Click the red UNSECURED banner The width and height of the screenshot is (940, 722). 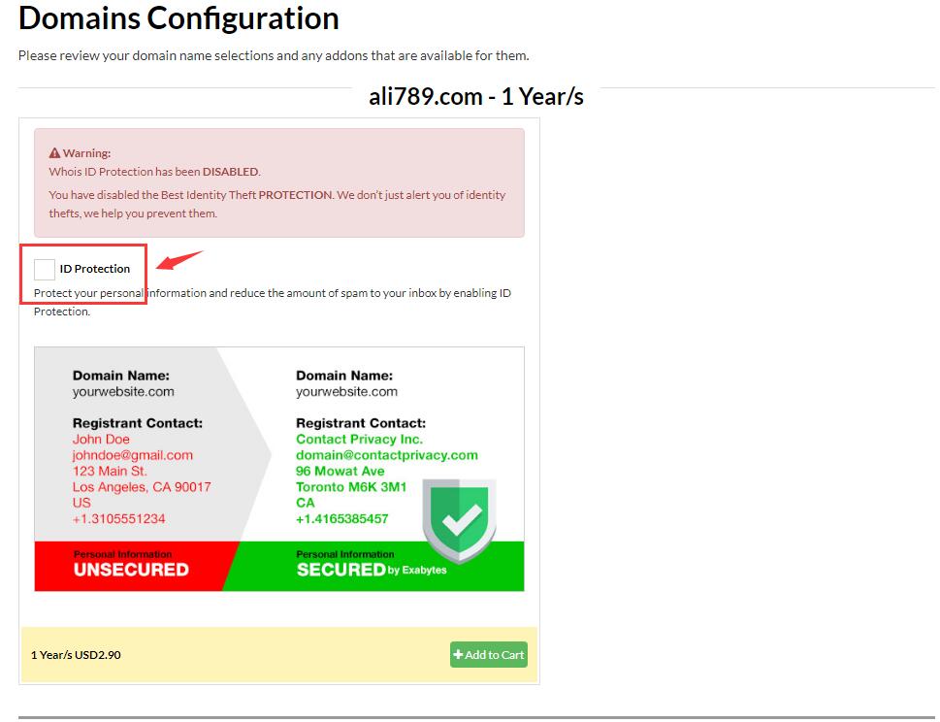point(131,566)
